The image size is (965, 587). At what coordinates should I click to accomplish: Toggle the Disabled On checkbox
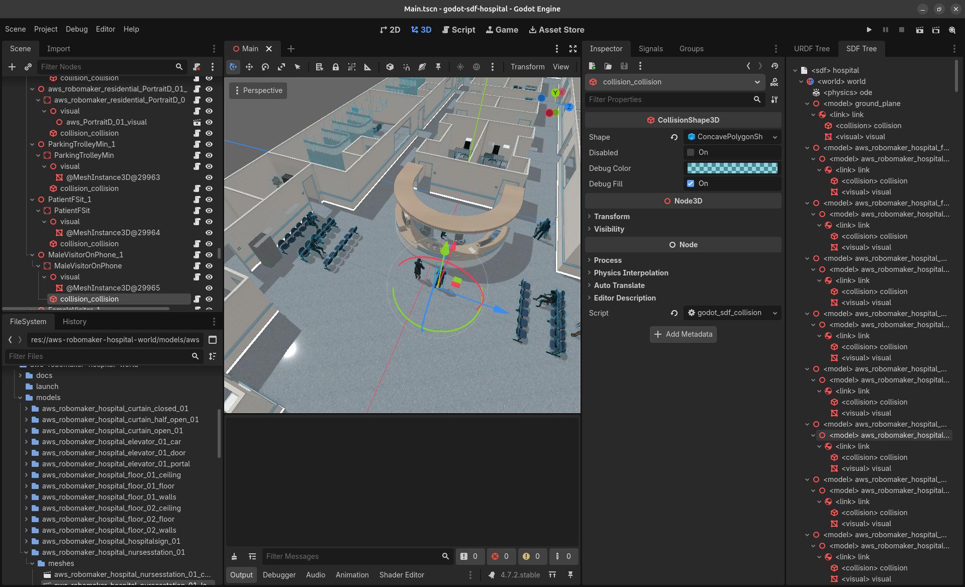coord(691,152)
